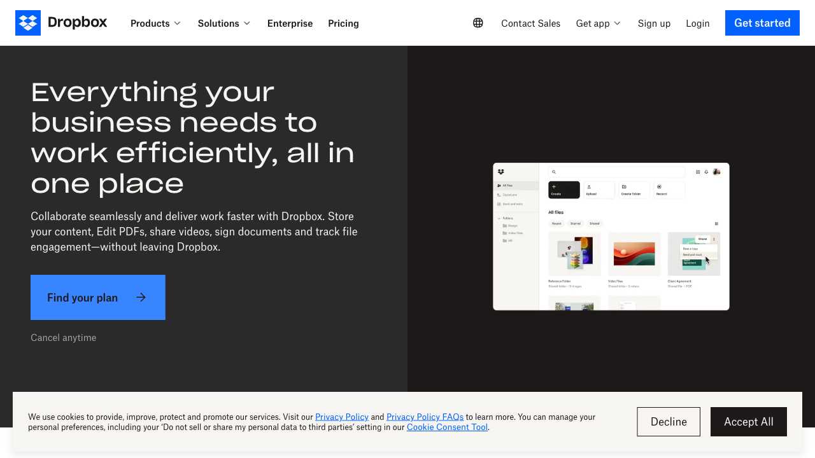Open the Video Files thumbnail in preview
The height and width of the screenshot is (458, 815).
point(634,254)
